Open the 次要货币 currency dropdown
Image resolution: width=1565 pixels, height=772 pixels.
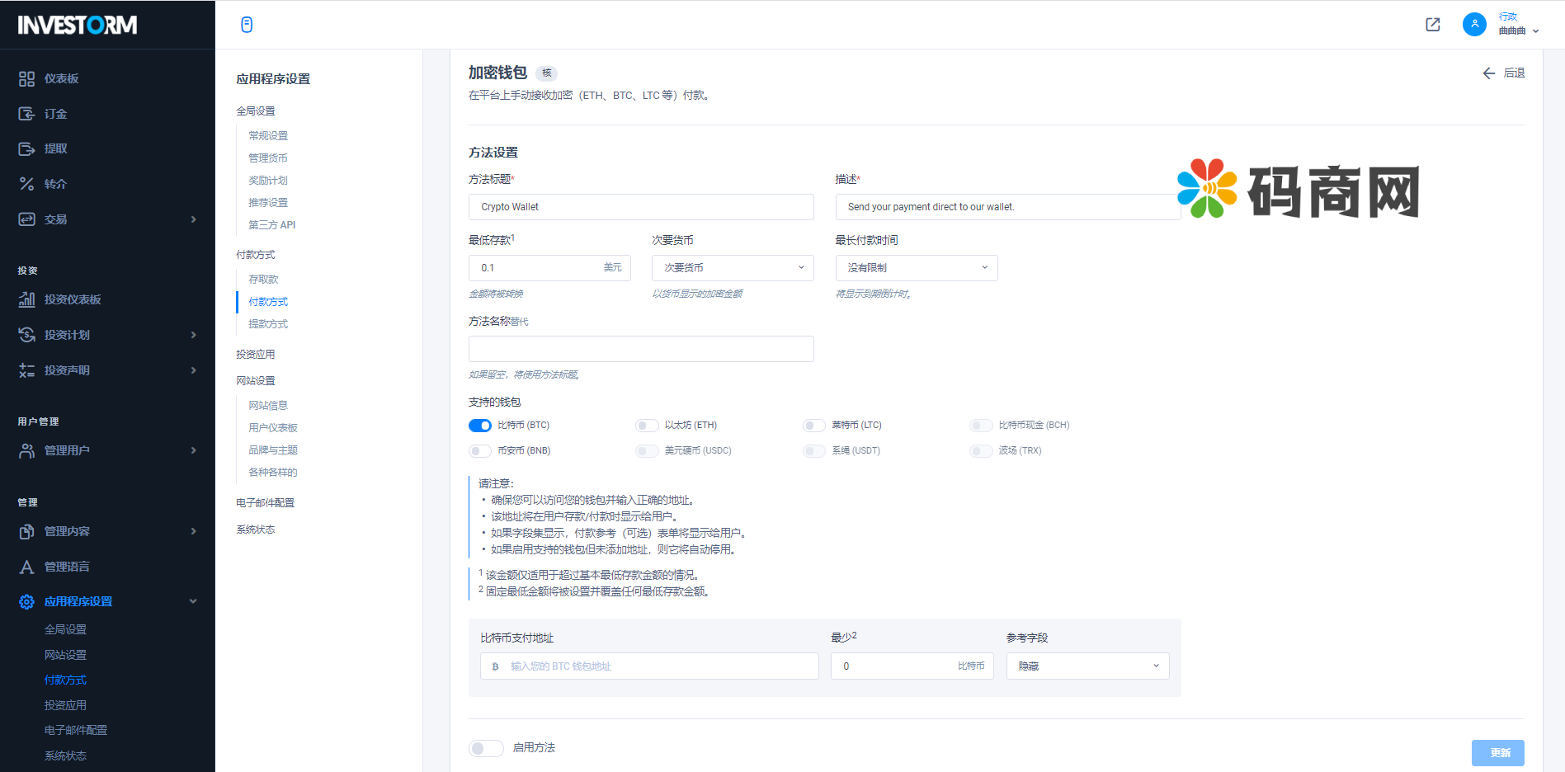tap(732, 267)
